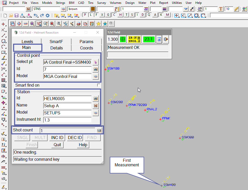This screenshot has height=190, width=248.
Task: Click the Shot count 123 icon
Action: tap(99, 130)
